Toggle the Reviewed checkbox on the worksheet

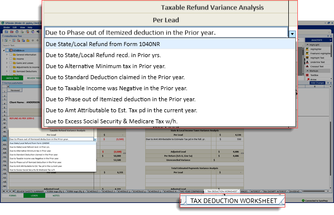pos(9,90)
